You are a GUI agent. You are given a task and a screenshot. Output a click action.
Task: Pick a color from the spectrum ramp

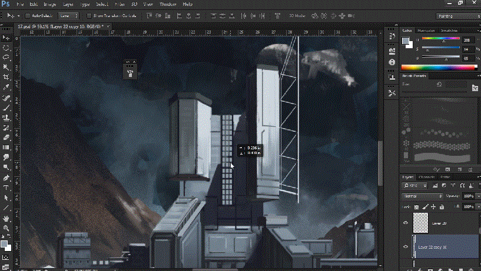pyautogui.click(x=439, y=68)
